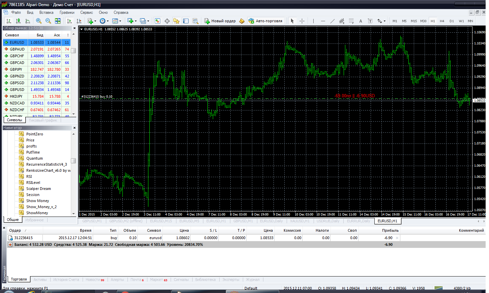
Task: Open the Сервис menu
Action: tap(86, 12)
